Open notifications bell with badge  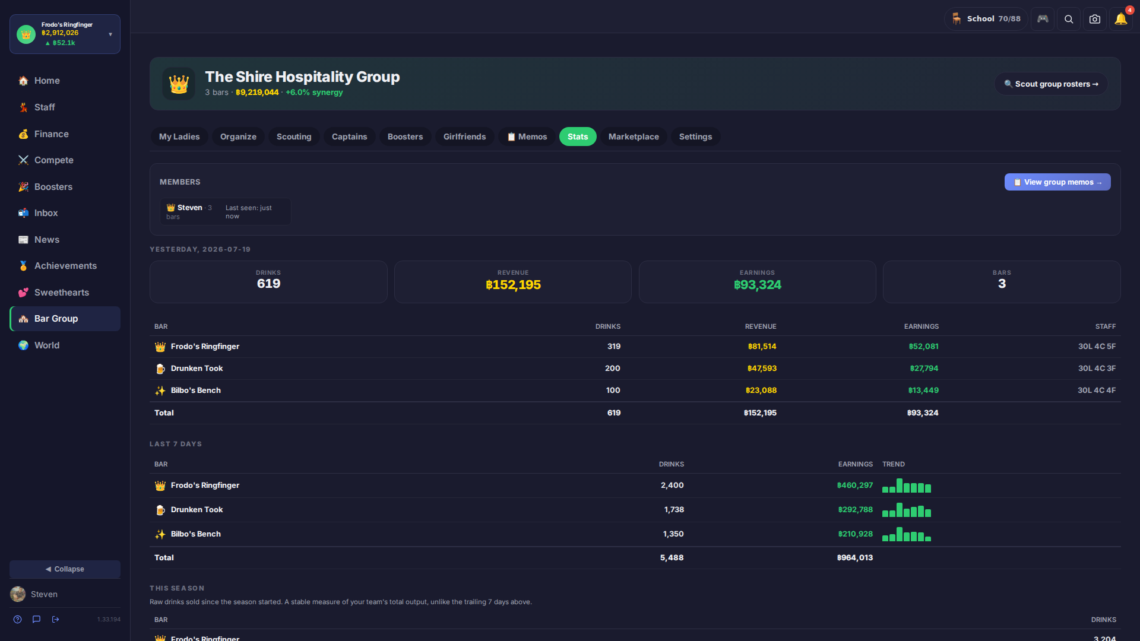click(1121, 19)
